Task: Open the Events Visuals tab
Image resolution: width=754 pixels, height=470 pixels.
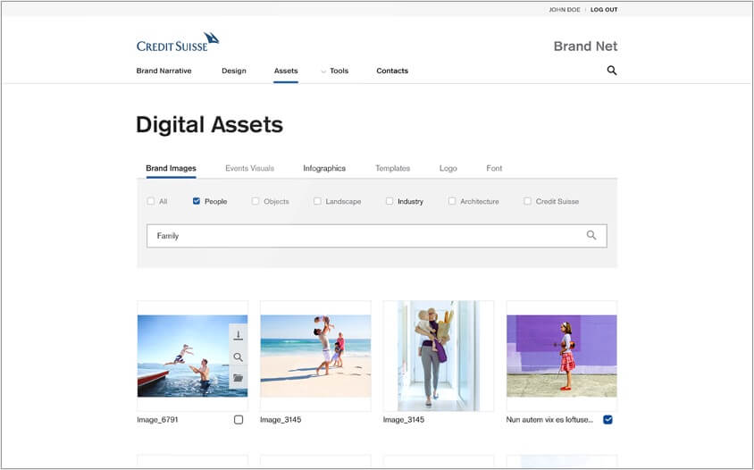Action: click(x=249, y=168)
